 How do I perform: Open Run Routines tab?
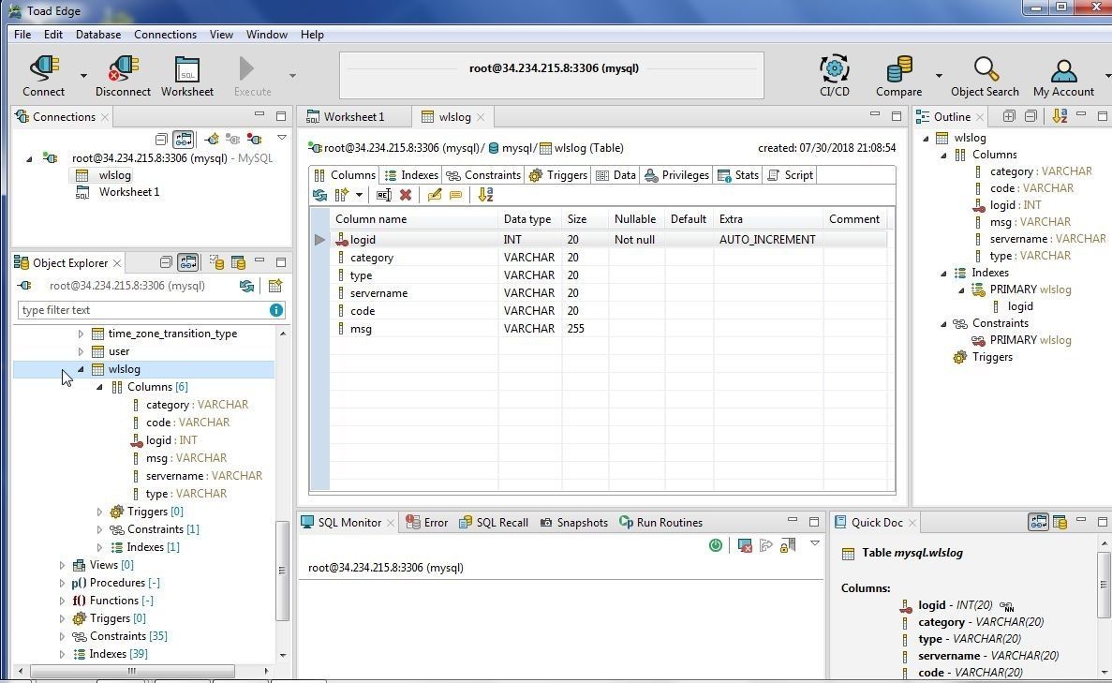pyautogui.click(x=661, y=523)
